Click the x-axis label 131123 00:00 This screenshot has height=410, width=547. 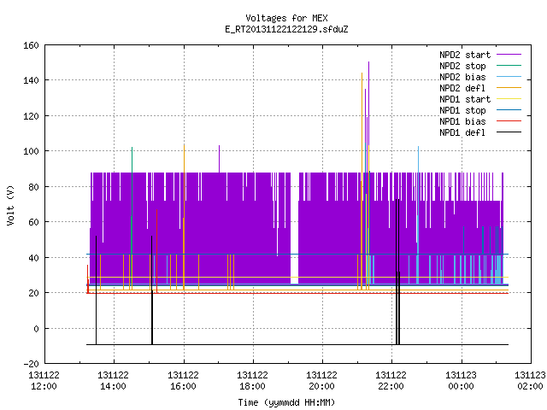tap(461, 381)
